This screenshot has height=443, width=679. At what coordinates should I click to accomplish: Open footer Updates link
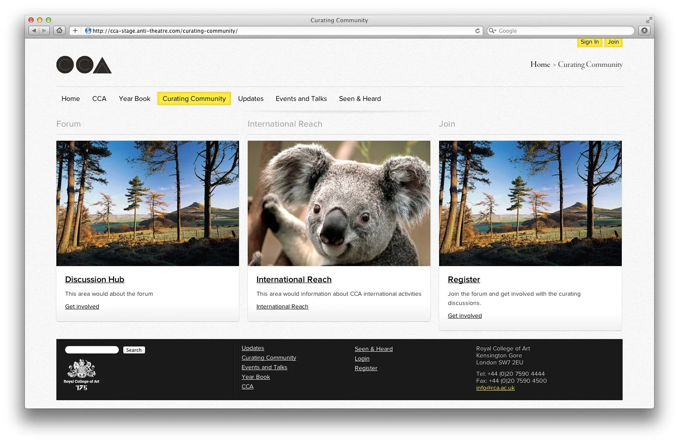pos(253,348)
